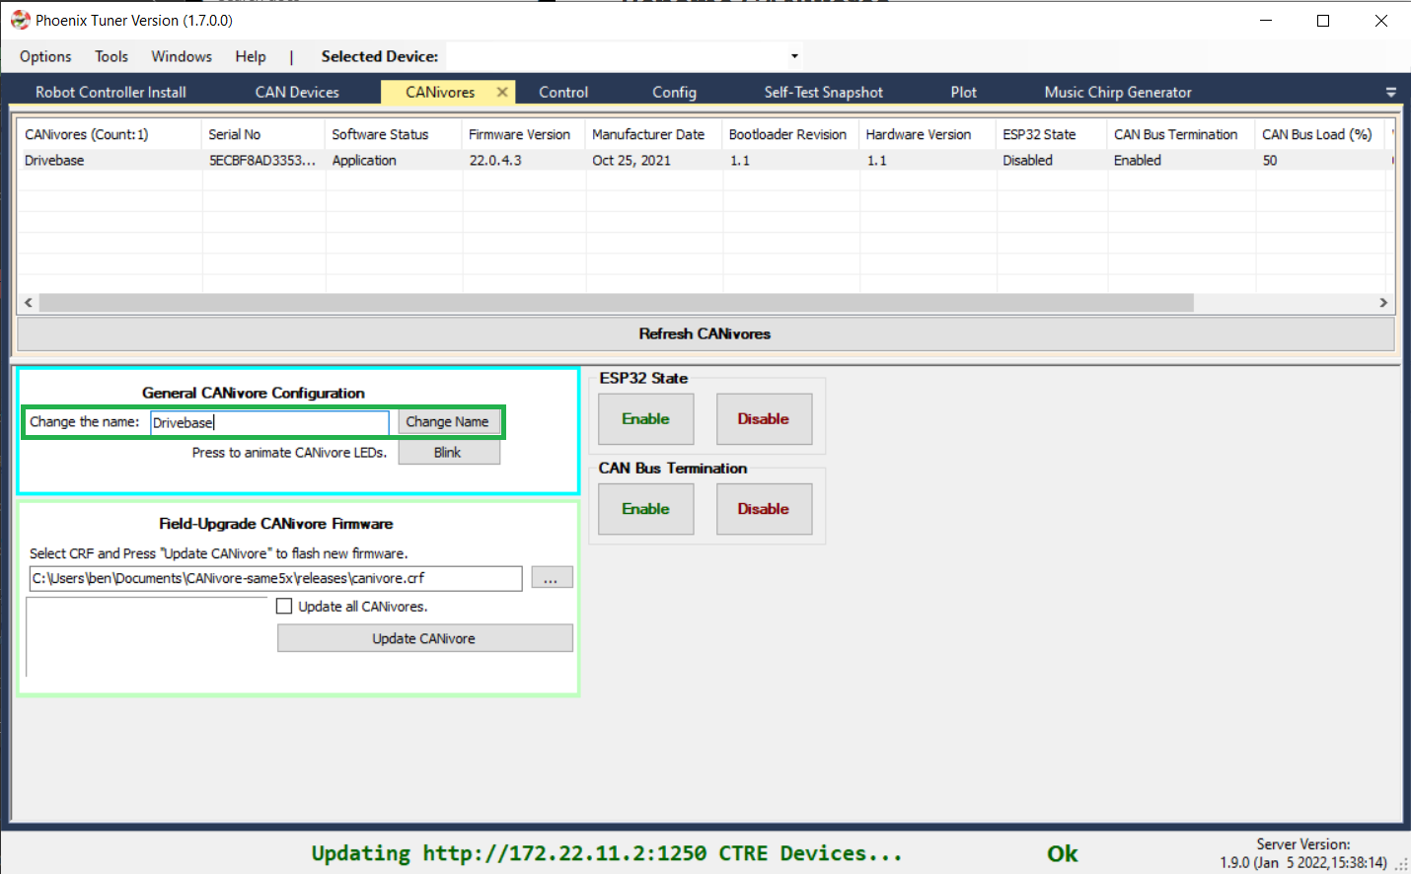Switch to the CAN Devices tab

(297, 92)
